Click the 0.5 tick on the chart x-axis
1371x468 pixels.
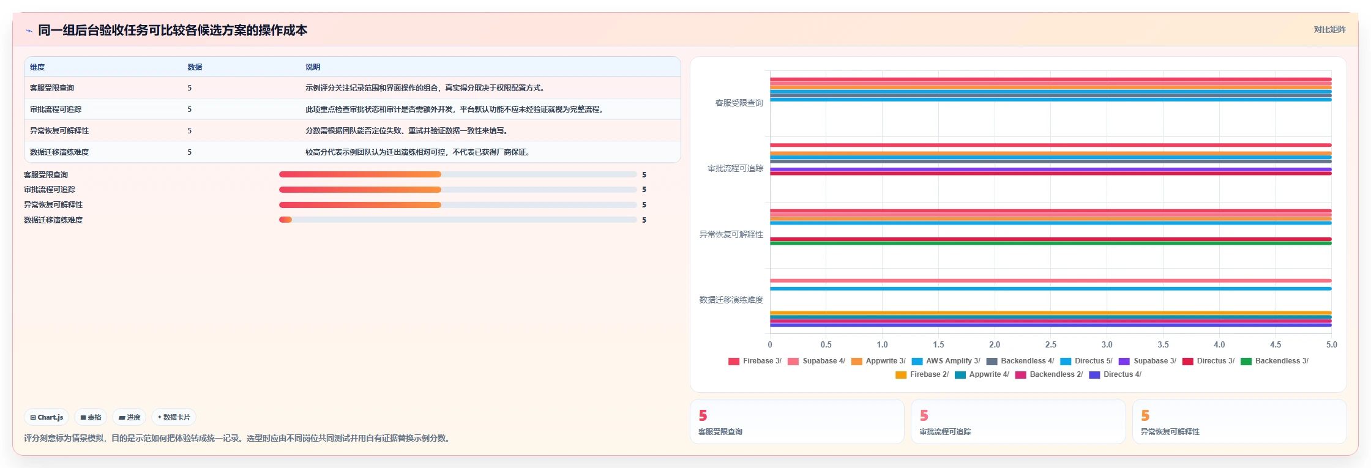pos(826,345)
